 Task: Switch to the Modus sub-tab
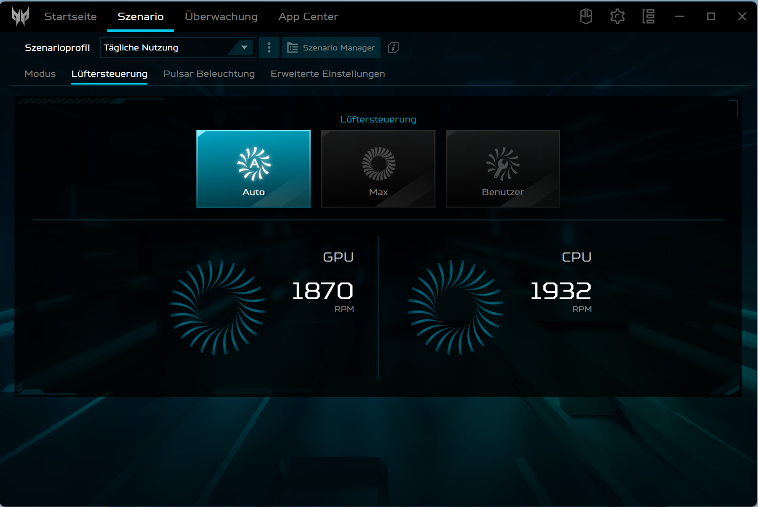[40, 74]
